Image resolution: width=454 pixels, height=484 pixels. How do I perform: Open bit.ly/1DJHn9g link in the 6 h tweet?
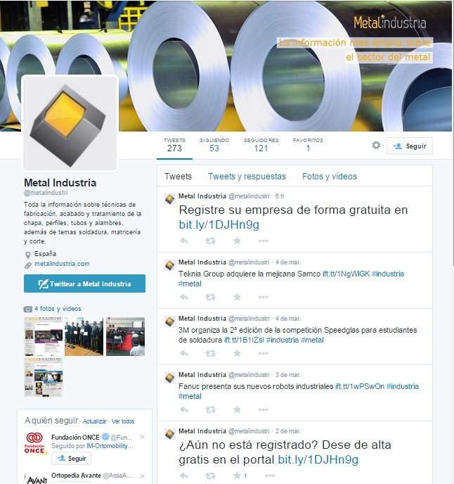219,224
